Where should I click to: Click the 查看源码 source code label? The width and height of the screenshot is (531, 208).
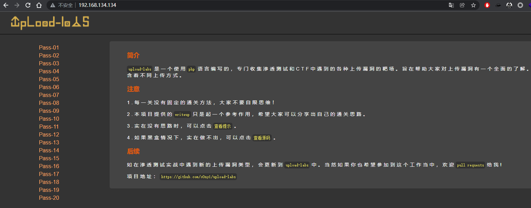tap(262, 138)
